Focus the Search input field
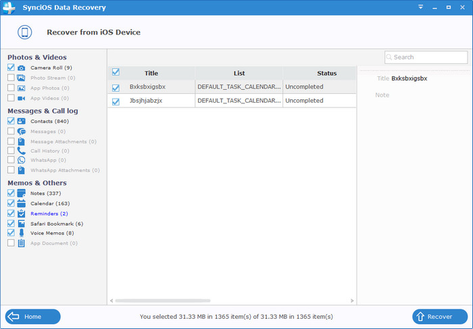473x329 pixels. pos(426,57)
